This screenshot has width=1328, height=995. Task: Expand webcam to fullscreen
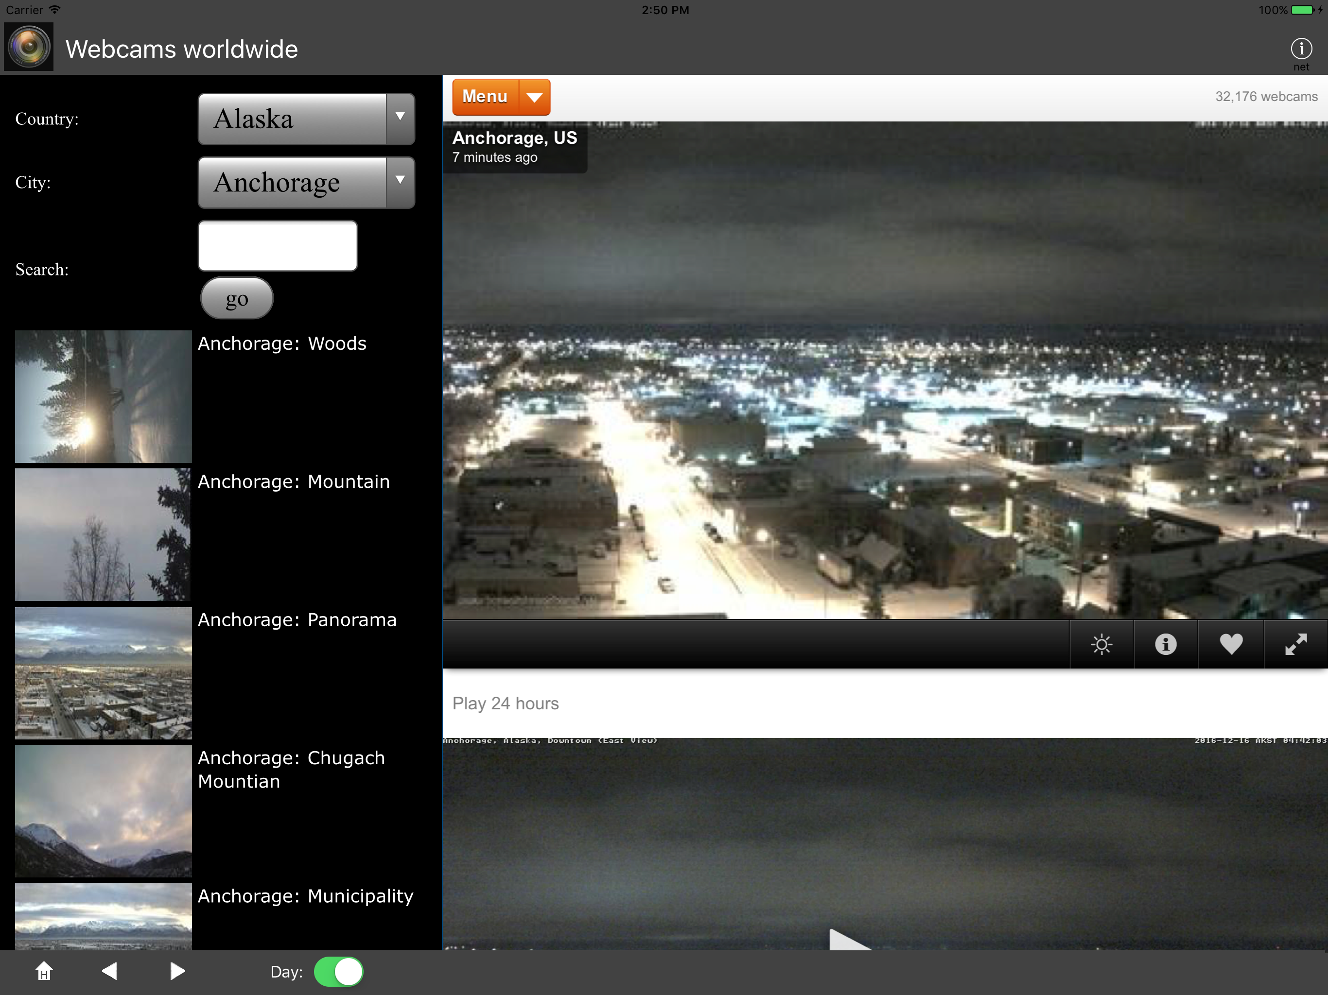pos(1295,645)
